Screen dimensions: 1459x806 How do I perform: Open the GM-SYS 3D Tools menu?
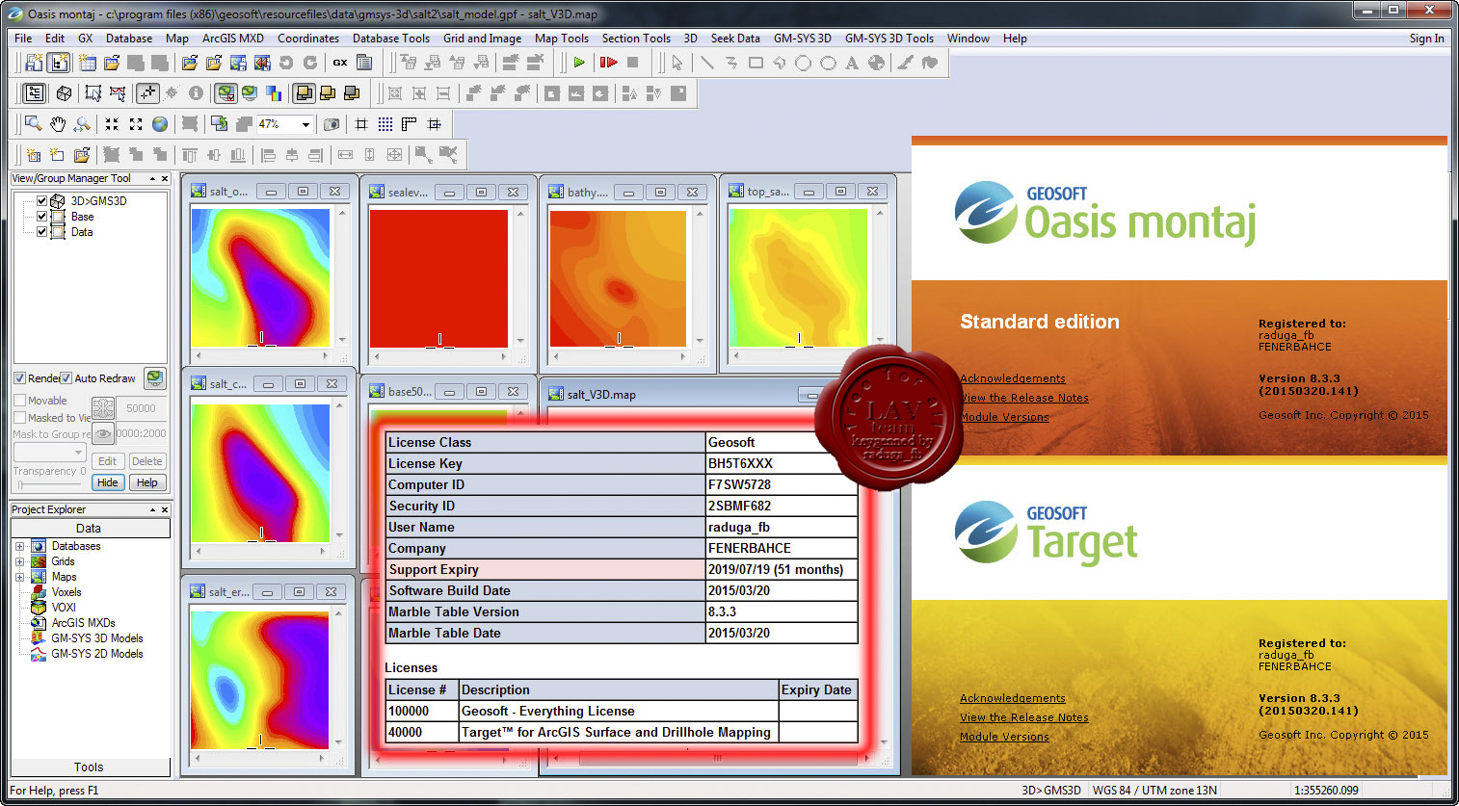click(889, 39)
